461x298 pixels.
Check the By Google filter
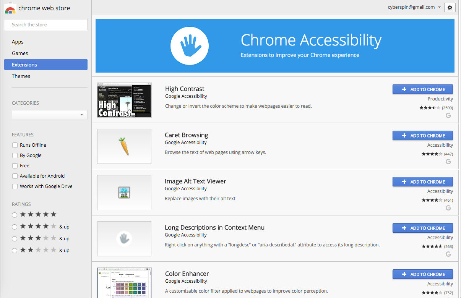pyautogui.click(x=15, y=155)
